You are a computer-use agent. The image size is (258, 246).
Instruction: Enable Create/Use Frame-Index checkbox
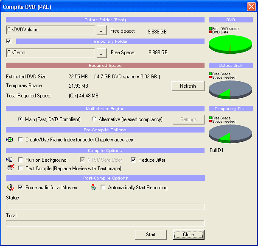point(20,140)
